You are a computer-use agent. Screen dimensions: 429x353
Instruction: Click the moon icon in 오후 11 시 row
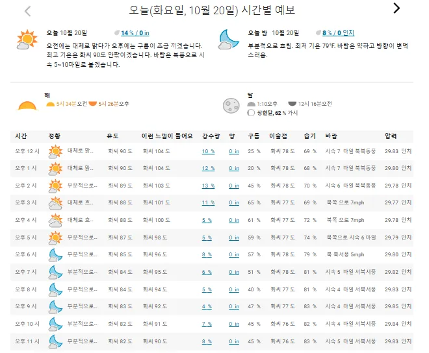click(x=55, y=342)
